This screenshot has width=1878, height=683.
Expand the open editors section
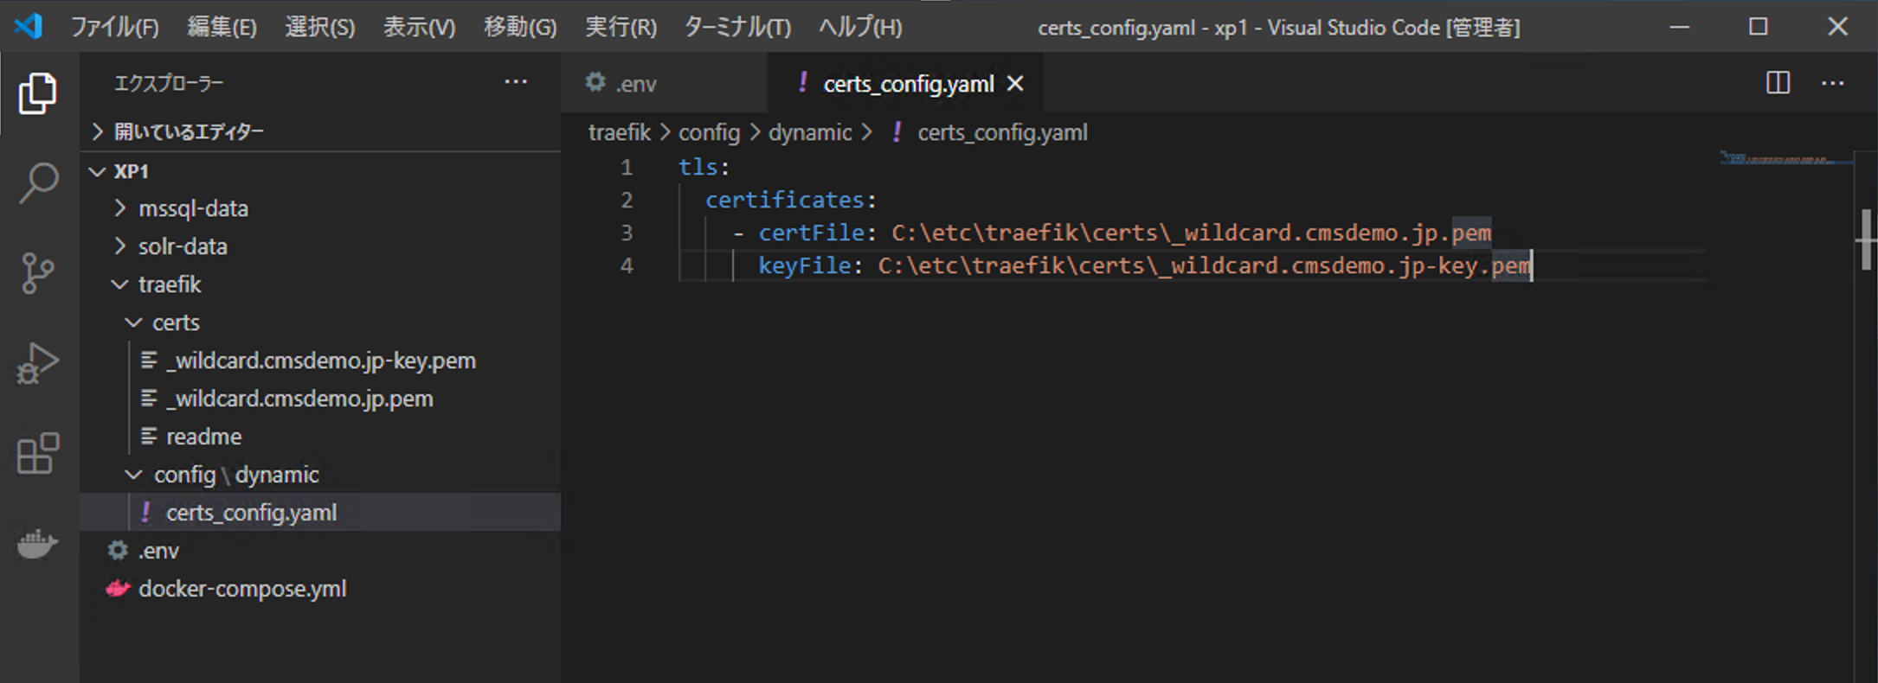click(98, 131)
